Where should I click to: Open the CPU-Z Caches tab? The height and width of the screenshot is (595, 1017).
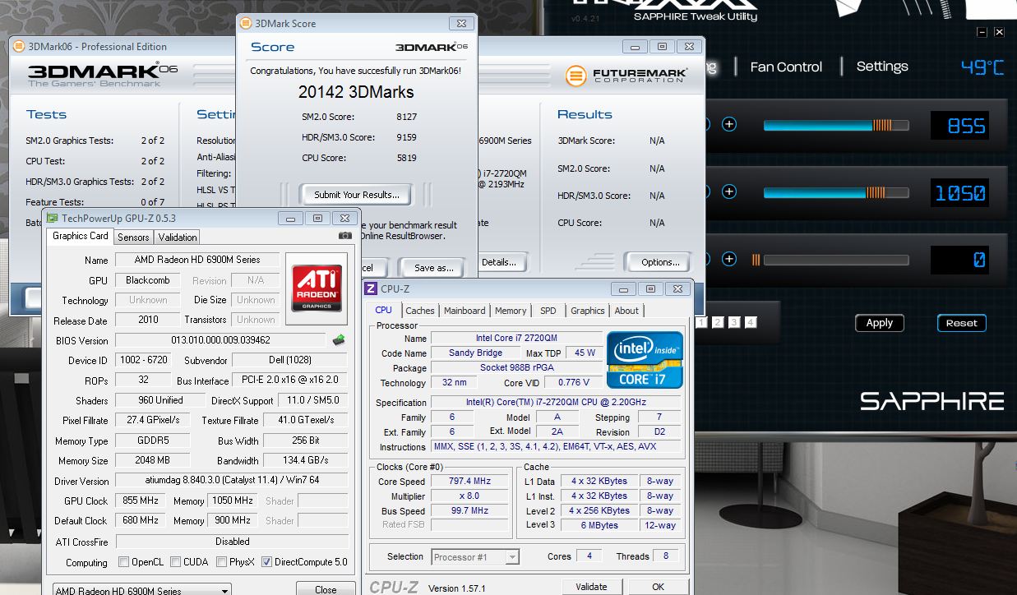(x=420, y=311)
